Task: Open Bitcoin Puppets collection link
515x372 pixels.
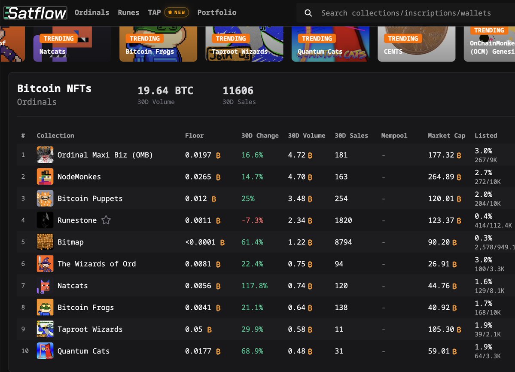Action: coord(90,198)
